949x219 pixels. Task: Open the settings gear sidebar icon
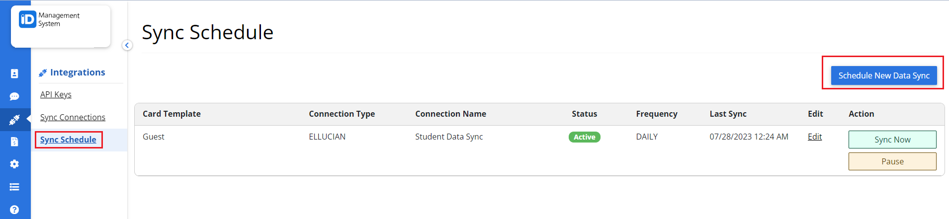pos(14,164)
